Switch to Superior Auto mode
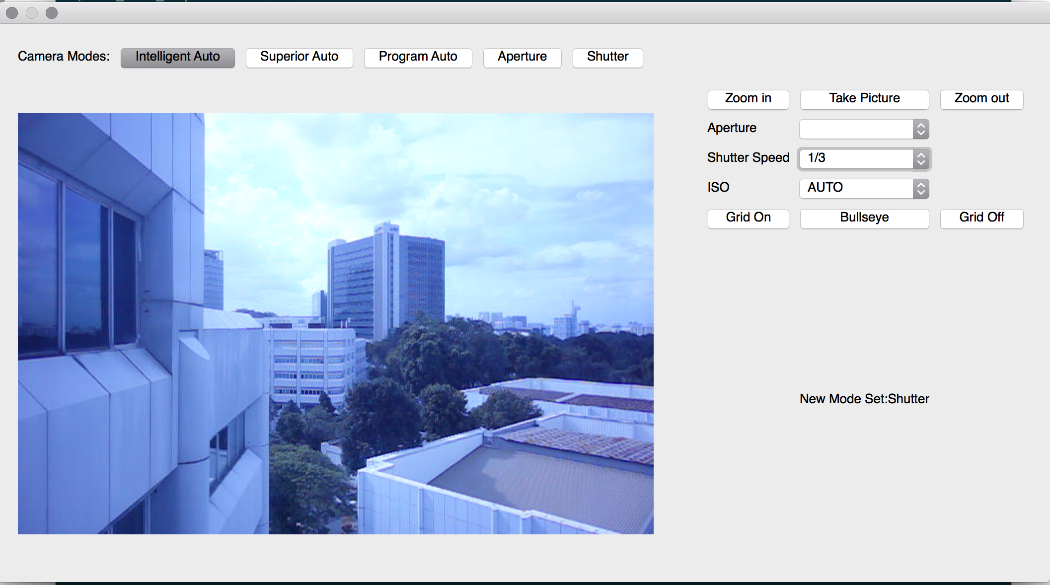This screenshot has width=1050, height=585. (x=299, y=57)
